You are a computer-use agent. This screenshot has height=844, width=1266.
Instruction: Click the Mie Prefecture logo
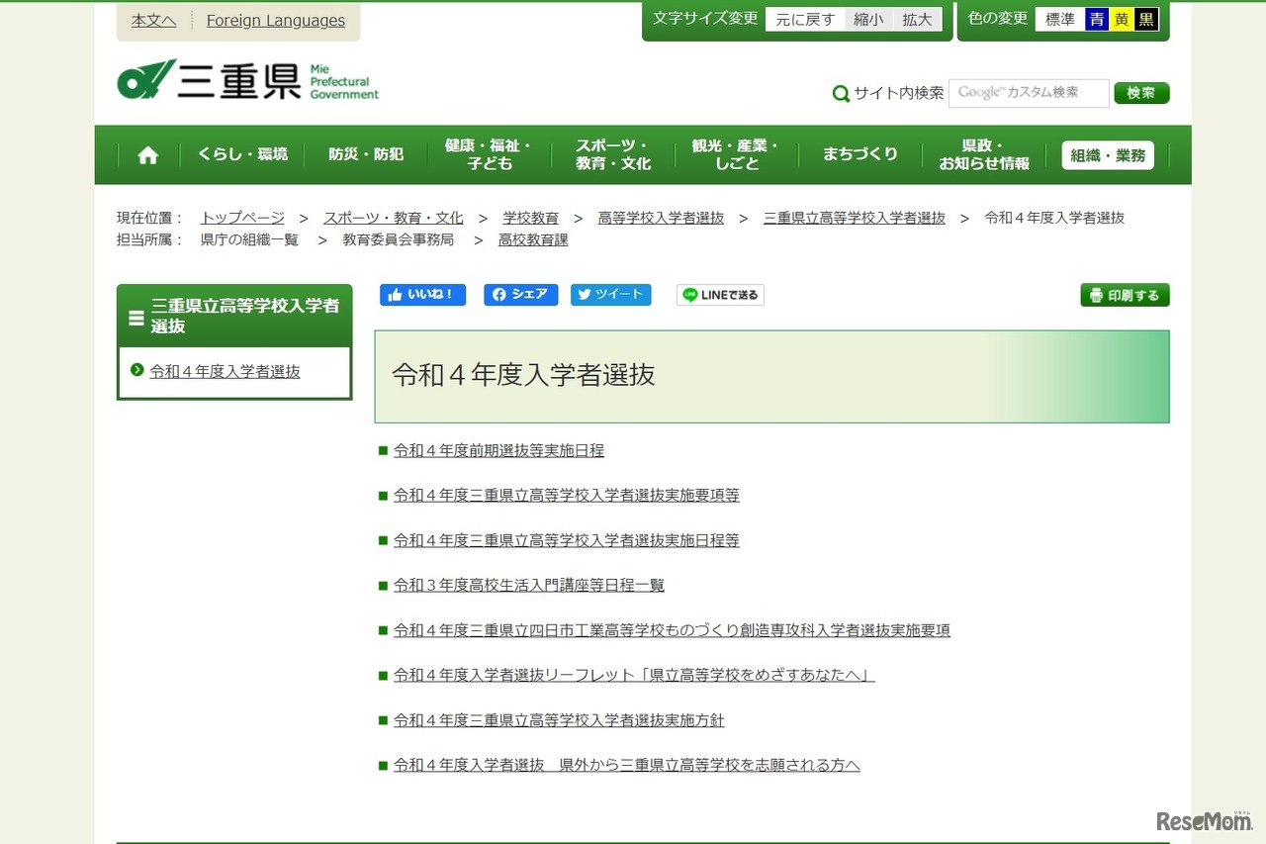[247, 80]
